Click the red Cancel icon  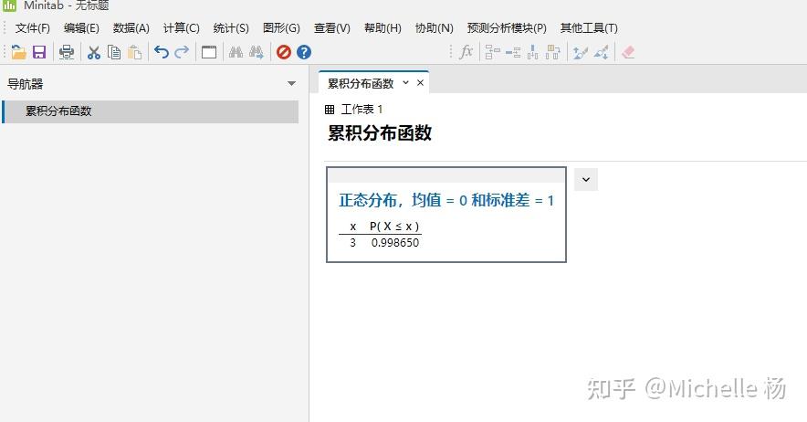pos(284,52)
